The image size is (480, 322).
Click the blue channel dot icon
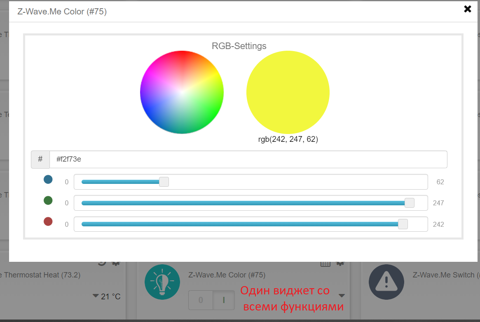pyautogui.click(x=48, y=179)
